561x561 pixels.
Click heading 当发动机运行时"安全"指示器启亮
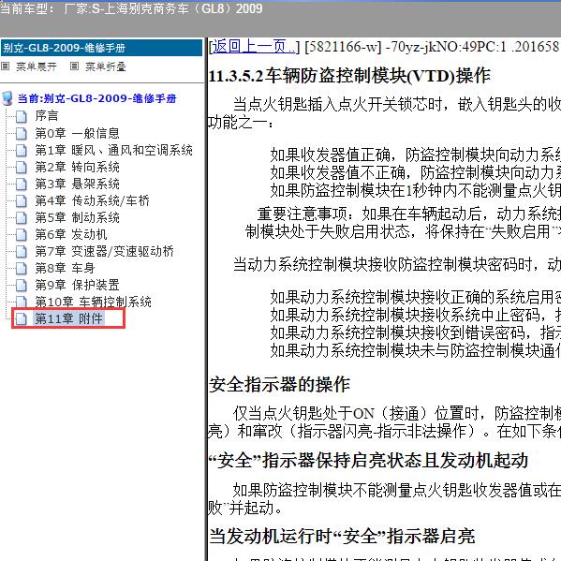342,537
